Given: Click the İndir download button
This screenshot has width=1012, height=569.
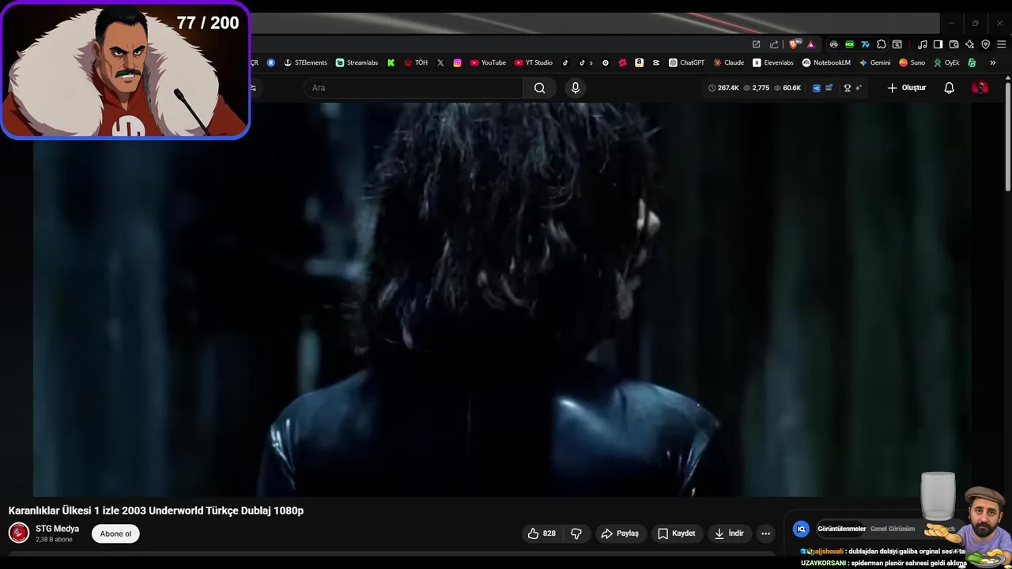Looking at the screenshot, I should pos(729,533).
